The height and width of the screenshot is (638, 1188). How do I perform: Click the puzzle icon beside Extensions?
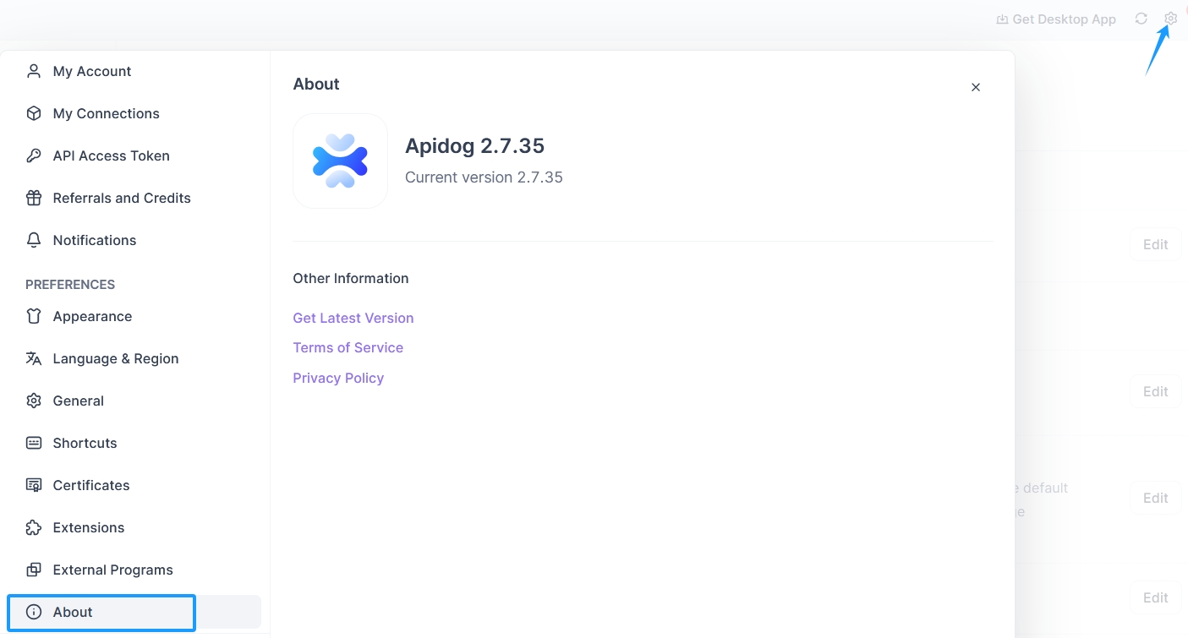pos(34,527)
